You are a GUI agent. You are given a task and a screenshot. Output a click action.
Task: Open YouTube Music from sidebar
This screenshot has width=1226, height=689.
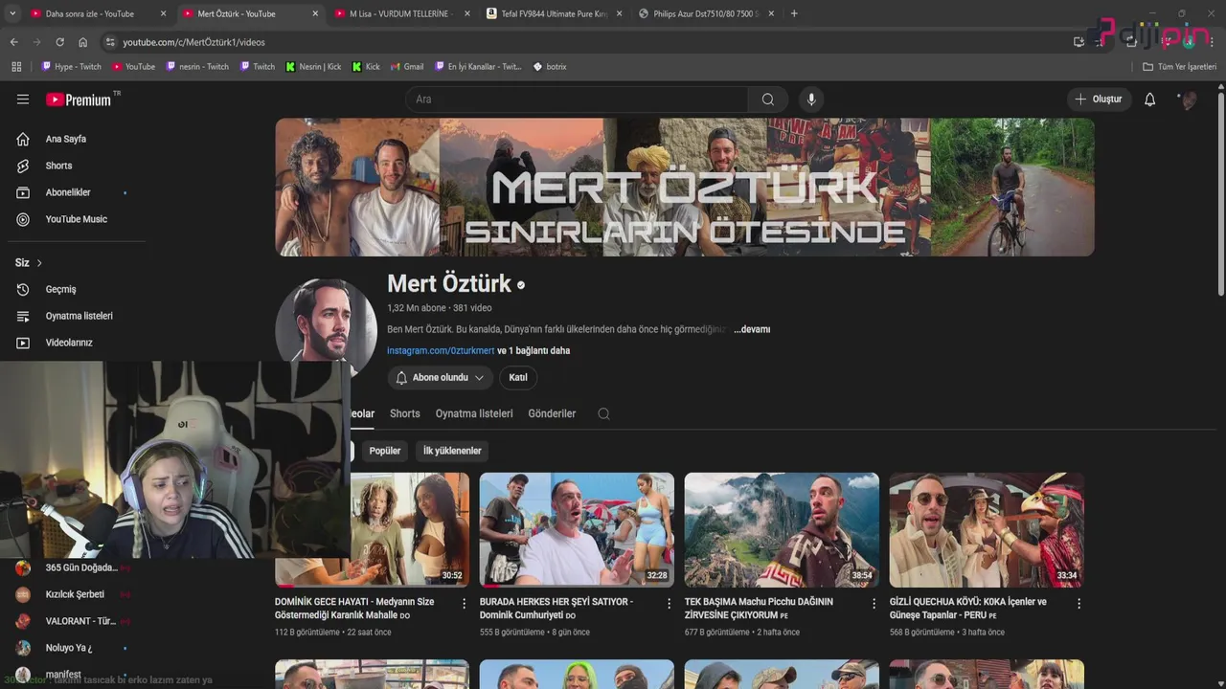76,219
